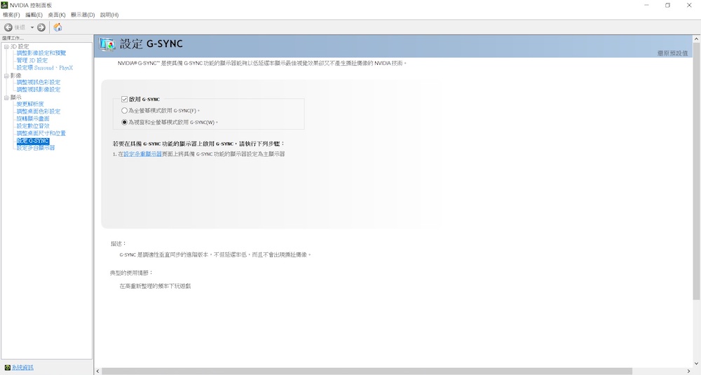Select 為全螢幕模式啟用 G-SYNC(F) radio option
Image resolution: width=701 pixels, height=375 pixels.
pyautogui.click(x=124, y=111)
